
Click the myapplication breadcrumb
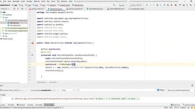pyautogui.click(x=64, y=5)
